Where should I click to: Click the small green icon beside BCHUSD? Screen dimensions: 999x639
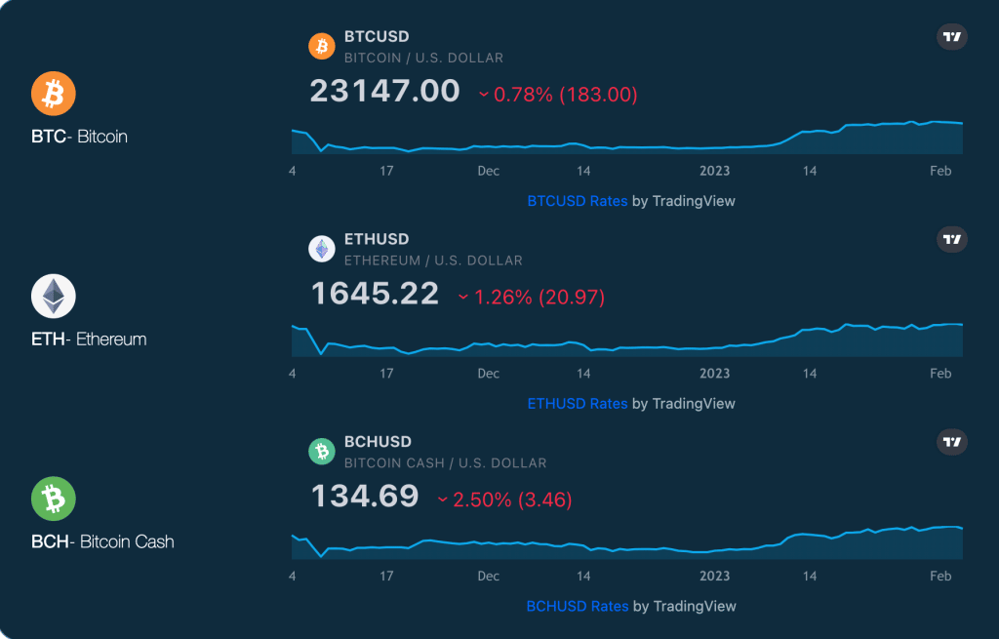[x=322, y=452]
